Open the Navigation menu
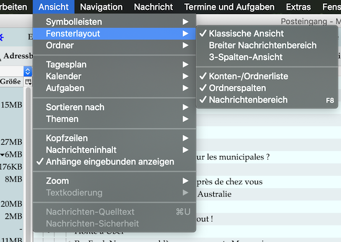The width and height of the screenshot is (341, 242). [101, 7]
